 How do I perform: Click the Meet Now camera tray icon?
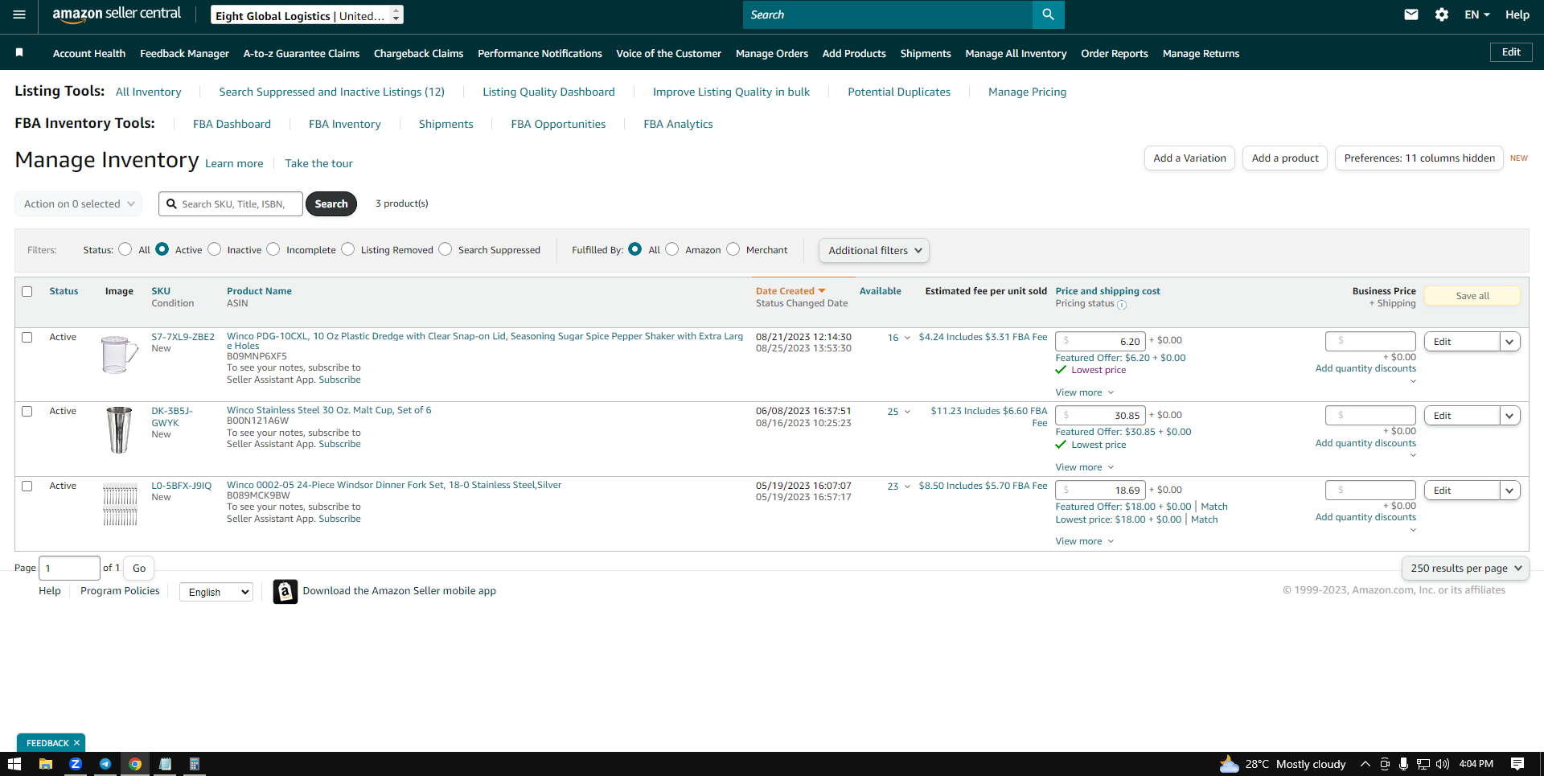coord(1385,764)
